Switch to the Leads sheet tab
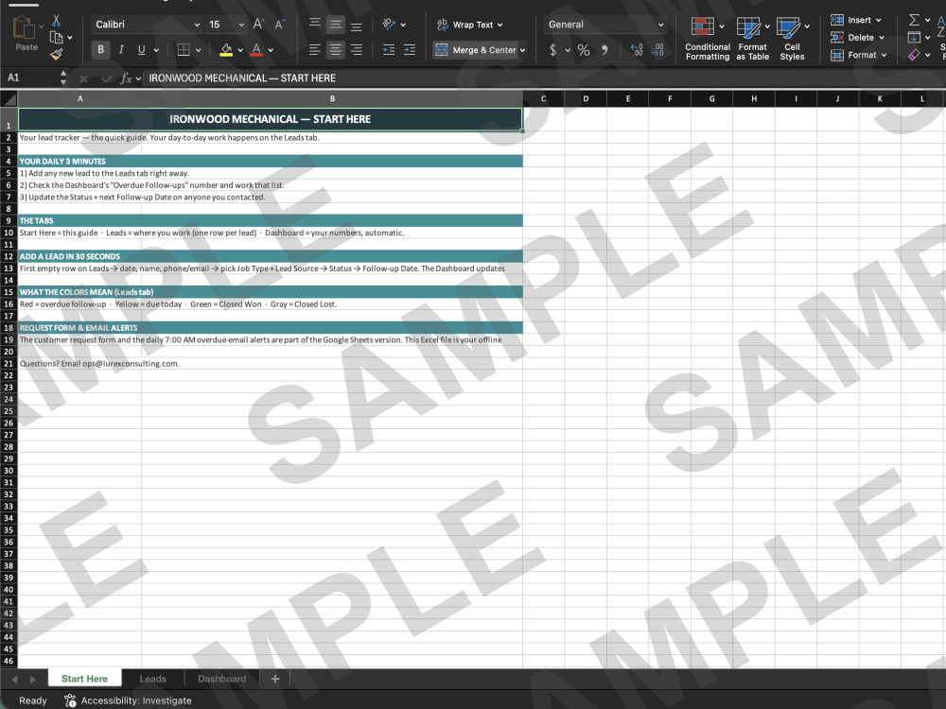 coord(152,679)
